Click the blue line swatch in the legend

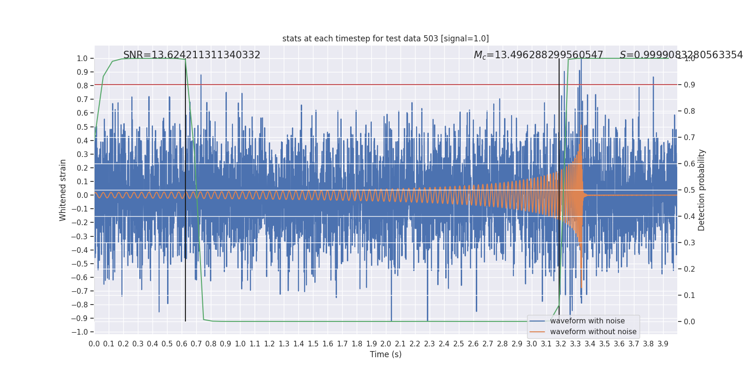(x=537, y=321)
